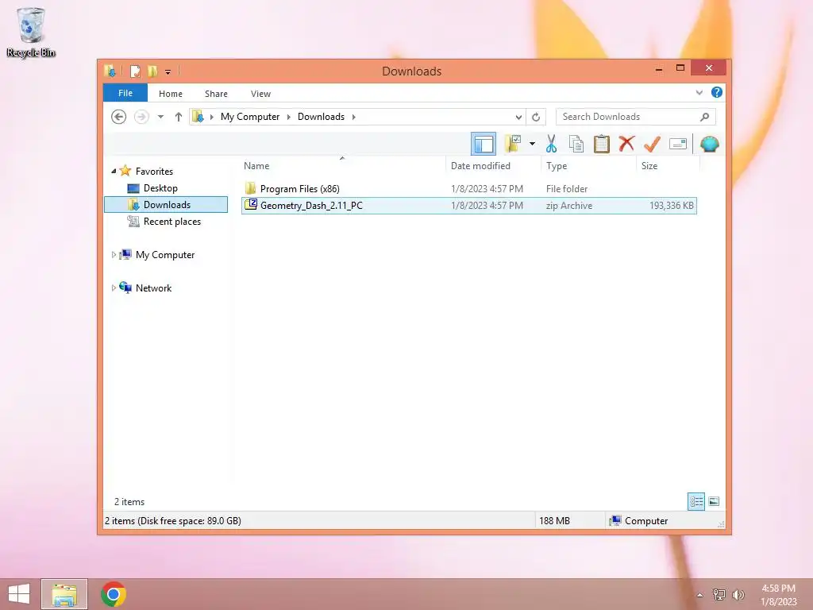
Task: Open the folder options toolbar icon
Action: pyautogui.click(x=513, y=144)
